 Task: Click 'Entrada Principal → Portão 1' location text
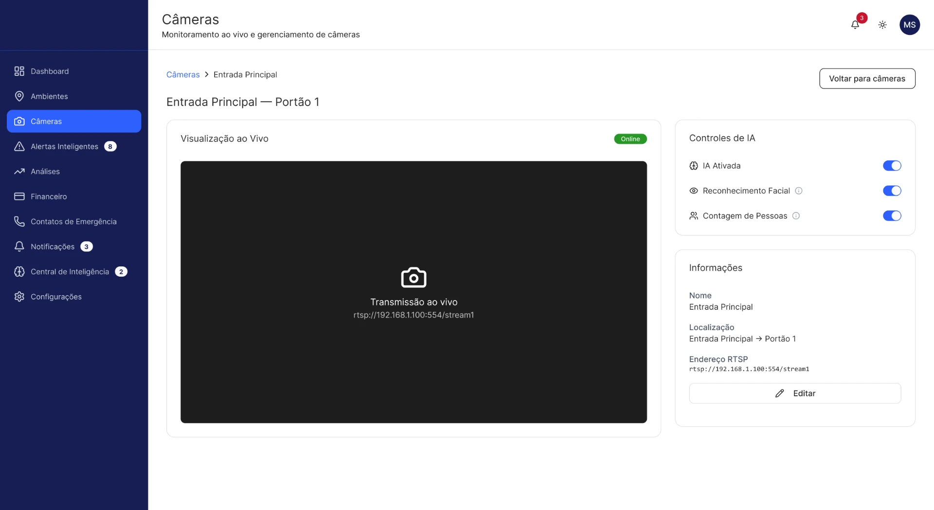pyautogui.click(x=742, y=339)
